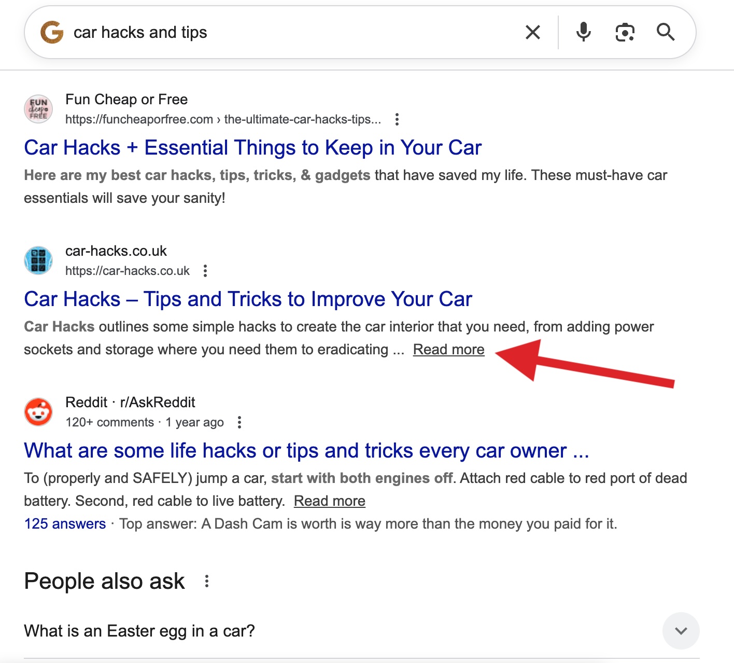Open "What is an Easter egg in a car?"
This screenshot has width=734, height=663.
click(139, 631)
